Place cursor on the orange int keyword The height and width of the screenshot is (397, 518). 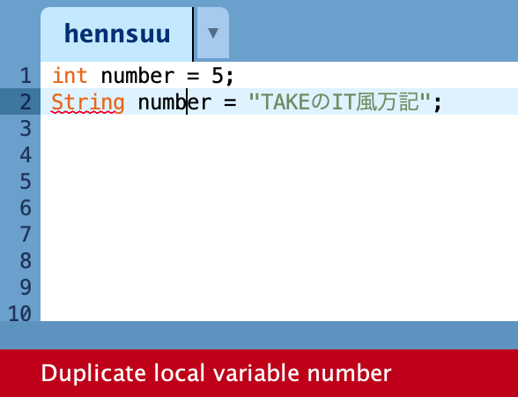[70, 76]
